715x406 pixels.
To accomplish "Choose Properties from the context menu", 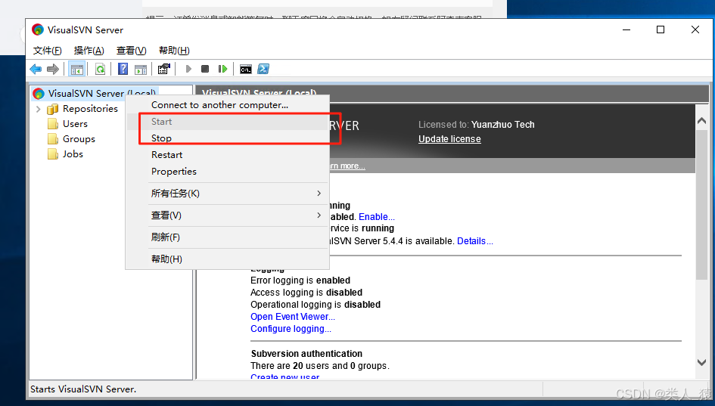I will point(228,172).
